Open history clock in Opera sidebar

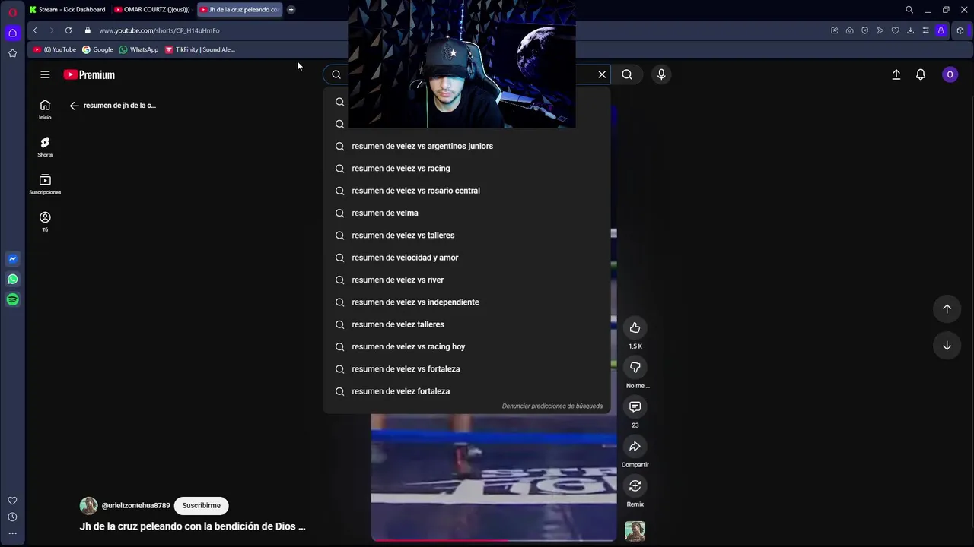pyautogui.click(x=12, y=517)
